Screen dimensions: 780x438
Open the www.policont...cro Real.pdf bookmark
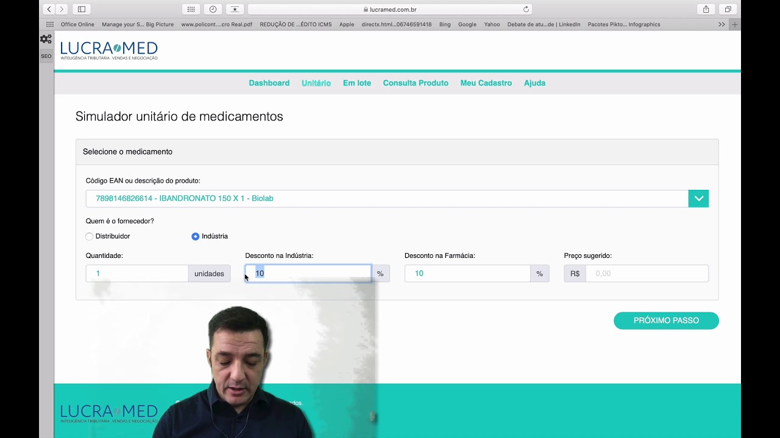click(x=216, y=24)
